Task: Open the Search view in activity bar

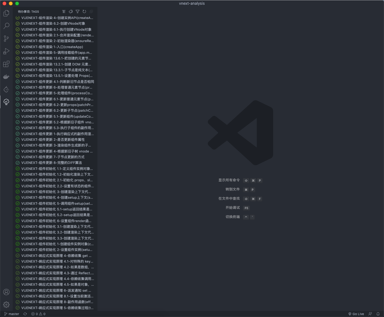Action: click(6, 26)
